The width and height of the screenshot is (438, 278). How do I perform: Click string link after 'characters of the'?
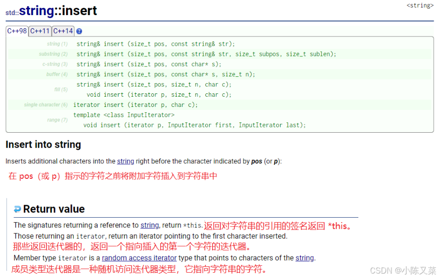click(x=304, y=258)
